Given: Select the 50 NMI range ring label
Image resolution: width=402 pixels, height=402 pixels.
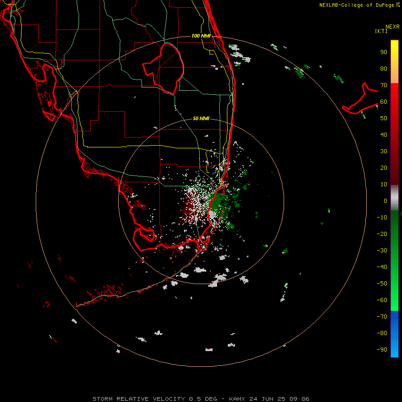Looking at the screenshot, I should 201,118.
